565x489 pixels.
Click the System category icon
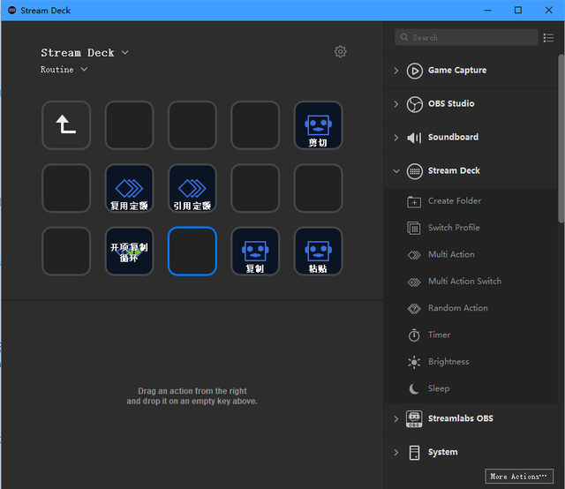pos(414,453)
